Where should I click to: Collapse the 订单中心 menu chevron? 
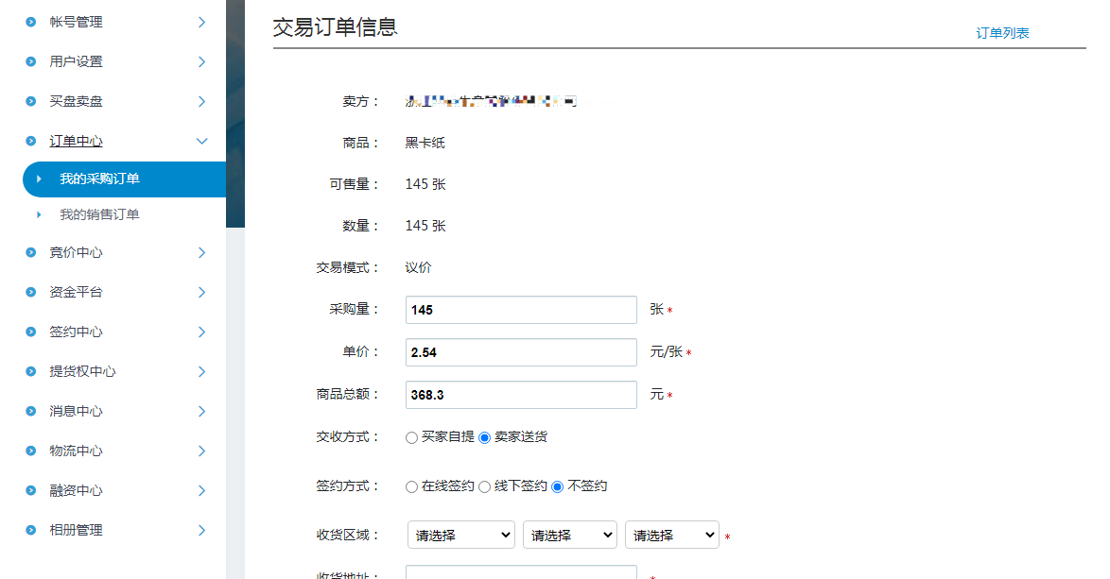tap(201, 141)
